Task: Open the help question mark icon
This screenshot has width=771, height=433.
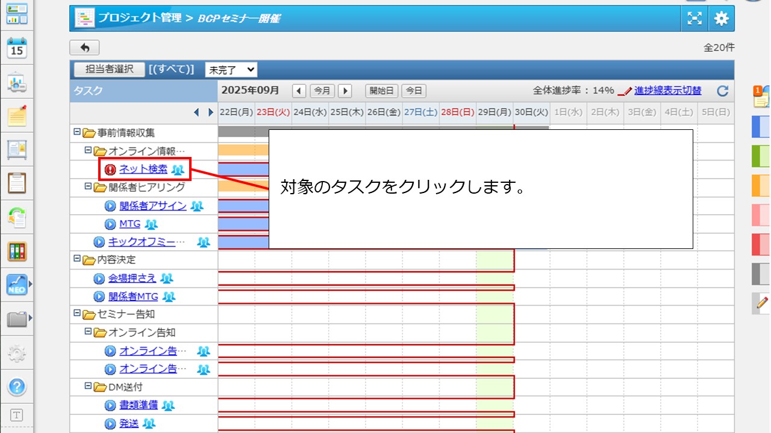Action: point(17,385)
